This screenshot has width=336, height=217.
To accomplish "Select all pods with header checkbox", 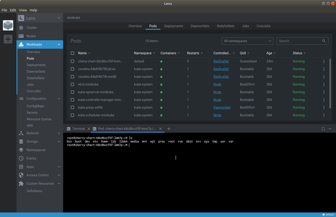I will 72,53.
